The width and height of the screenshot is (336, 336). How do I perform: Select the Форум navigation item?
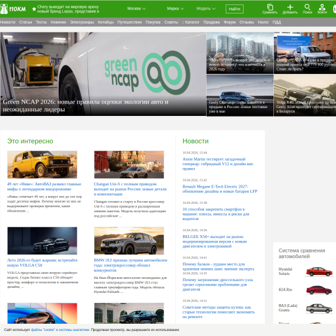point(229,22)
